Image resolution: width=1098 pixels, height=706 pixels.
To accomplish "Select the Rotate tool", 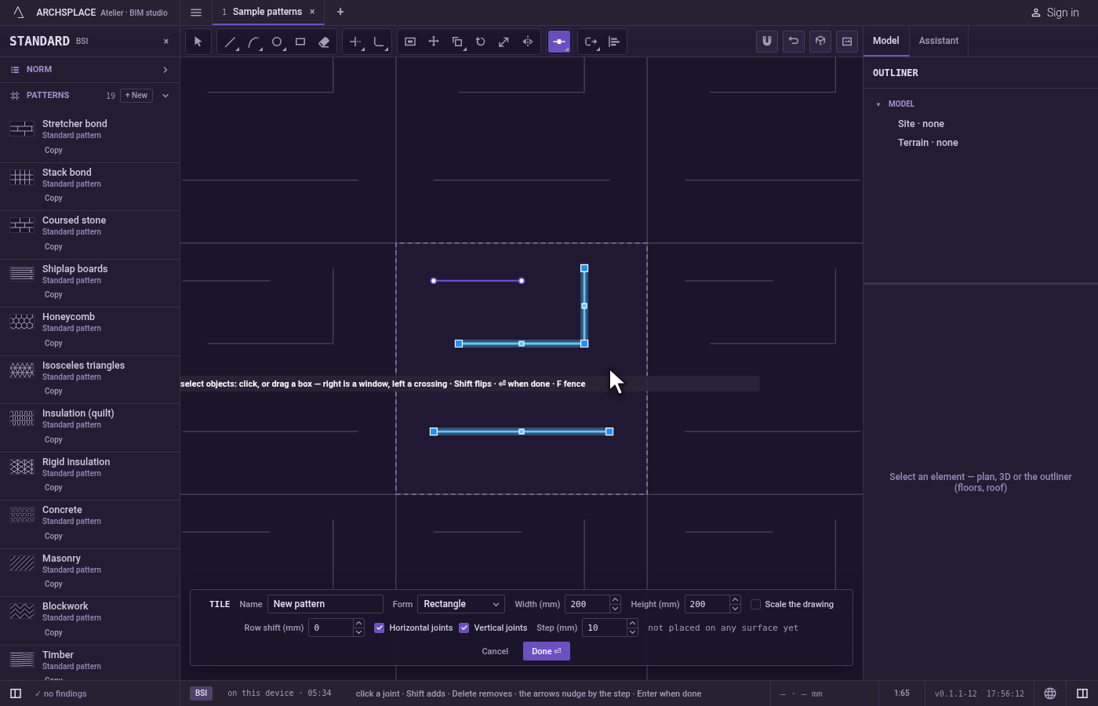I will [x=481, y=42].
